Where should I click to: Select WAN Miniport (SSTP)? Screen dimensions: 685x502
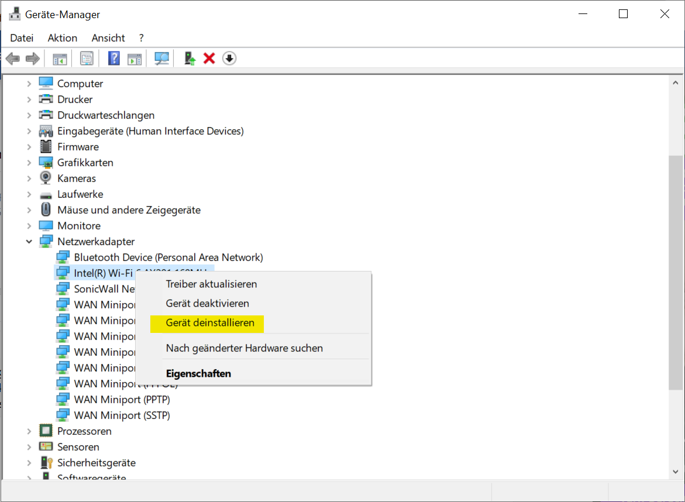point(122,415)
